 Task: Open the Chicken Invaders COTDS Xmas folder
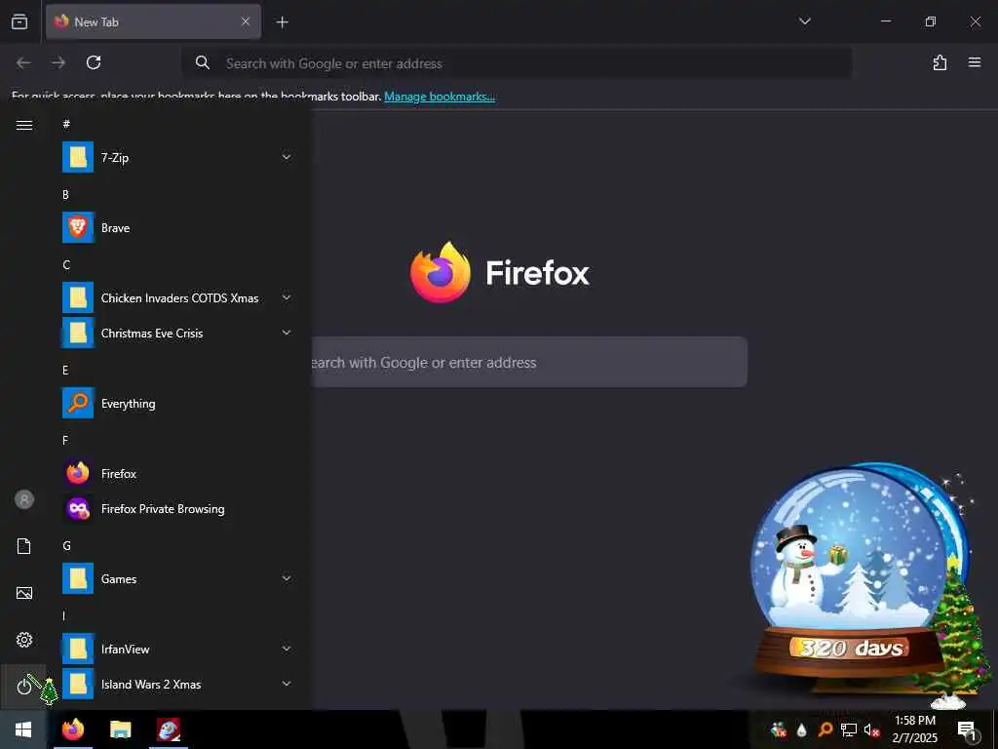[x=177, y=298]
